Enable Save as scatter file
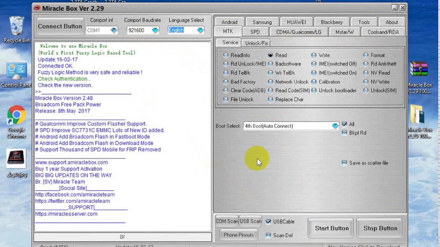The image size is (440, 247). tap(344, 163)
